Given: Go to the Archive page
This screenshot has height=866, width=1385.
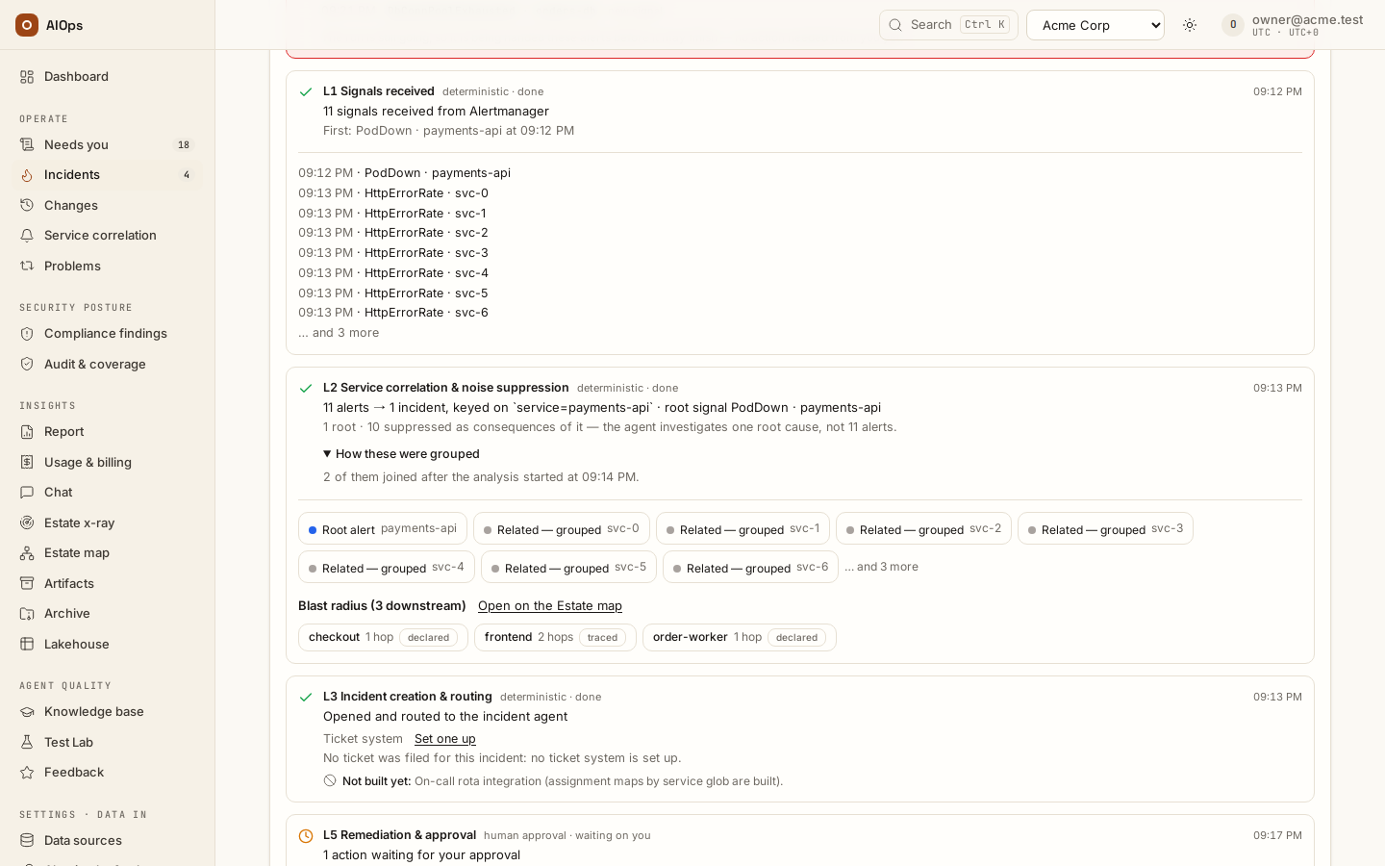Looking at the screenshot, I should click(108, 614).
